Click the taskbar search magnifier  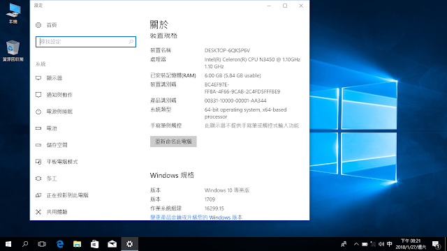(x=25, y=244)
